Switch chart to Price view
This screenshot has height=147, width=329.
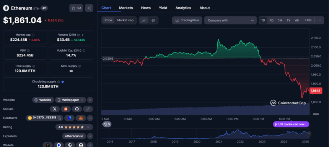(108, 20)
